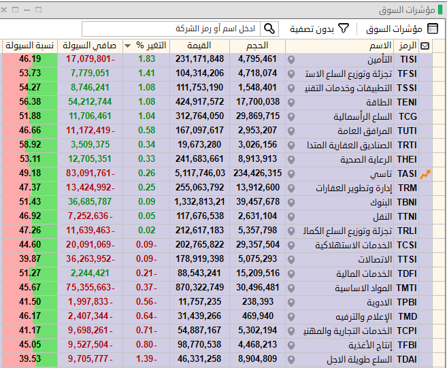
Task: Click the location pin icon in TDAI row
Action: pos(291,359)
